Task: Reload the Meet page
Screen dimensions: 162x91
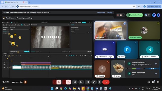Action: click(x=10, y=6)
